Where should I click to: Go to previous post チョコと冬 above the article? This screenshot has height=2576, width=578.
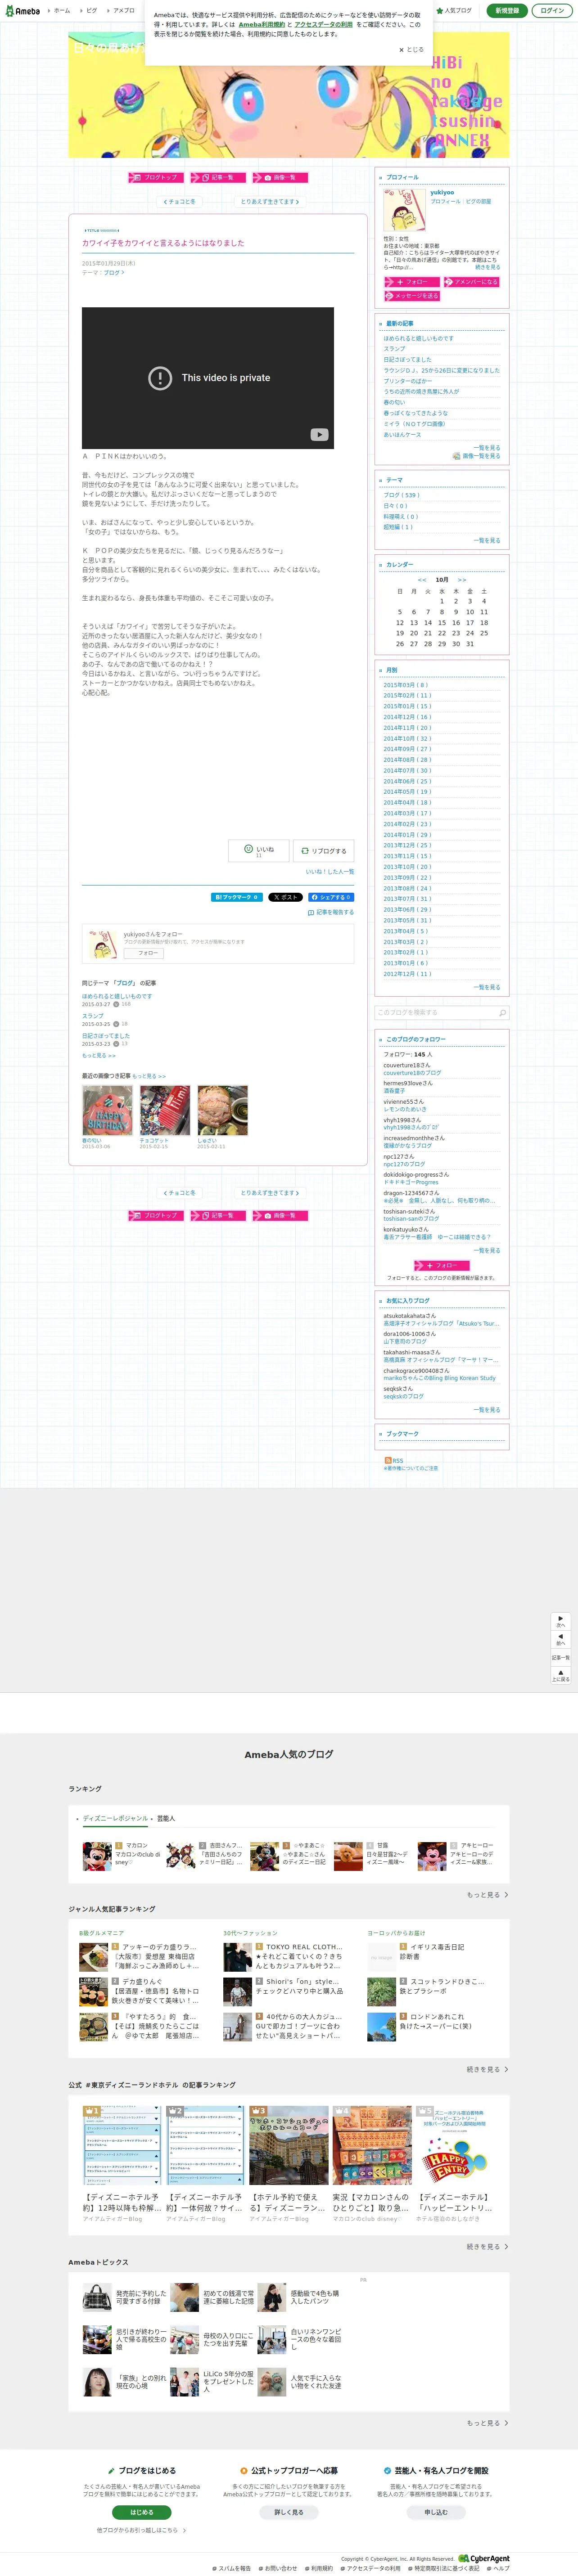click(x=180, y=202)
